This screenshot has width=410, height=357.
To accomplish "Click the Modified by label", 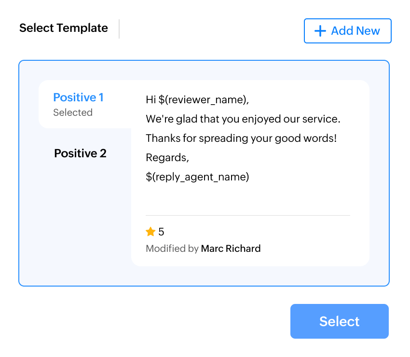I will point(172,249).
